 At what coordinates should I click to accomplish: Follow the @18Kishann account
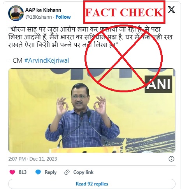pyautogui.click(x=63, y=17)
